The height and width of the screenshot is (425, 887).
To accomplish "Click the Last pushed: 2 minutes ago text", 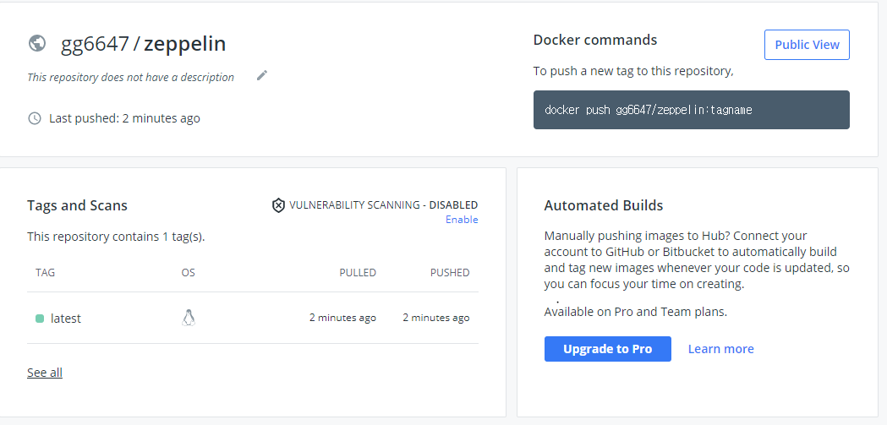I will pyautogui.click(x=124, y=118).
